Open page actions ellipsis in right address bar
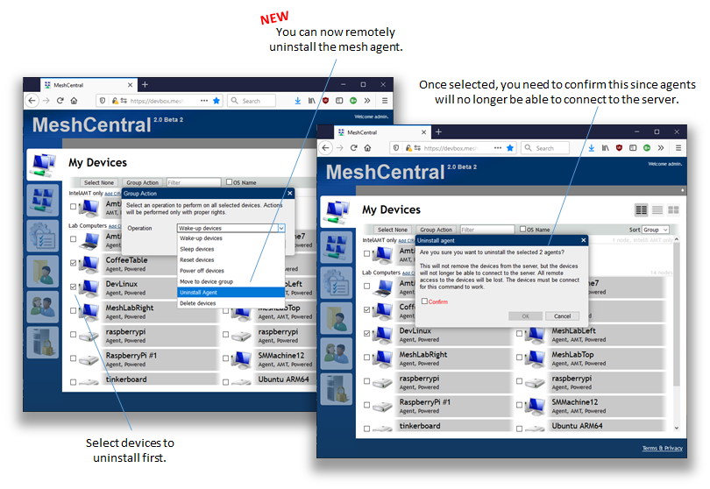710x489 pixels. coord(498,147)
